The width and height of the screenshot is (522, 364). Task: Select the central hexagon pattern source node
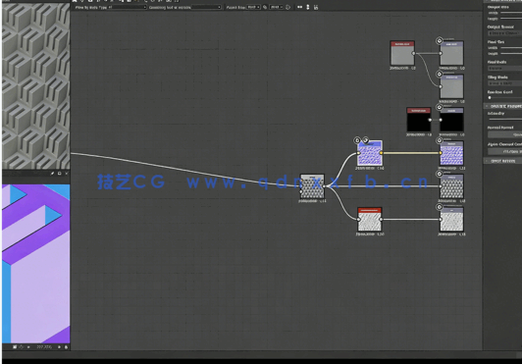click(x=312, y=186)
